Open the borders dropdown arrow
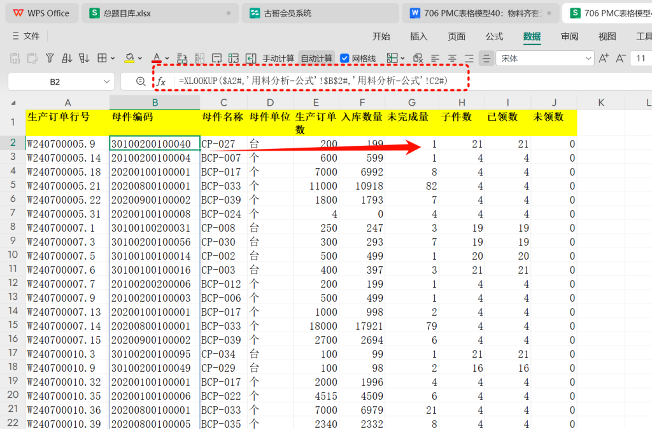 [113, 59]
